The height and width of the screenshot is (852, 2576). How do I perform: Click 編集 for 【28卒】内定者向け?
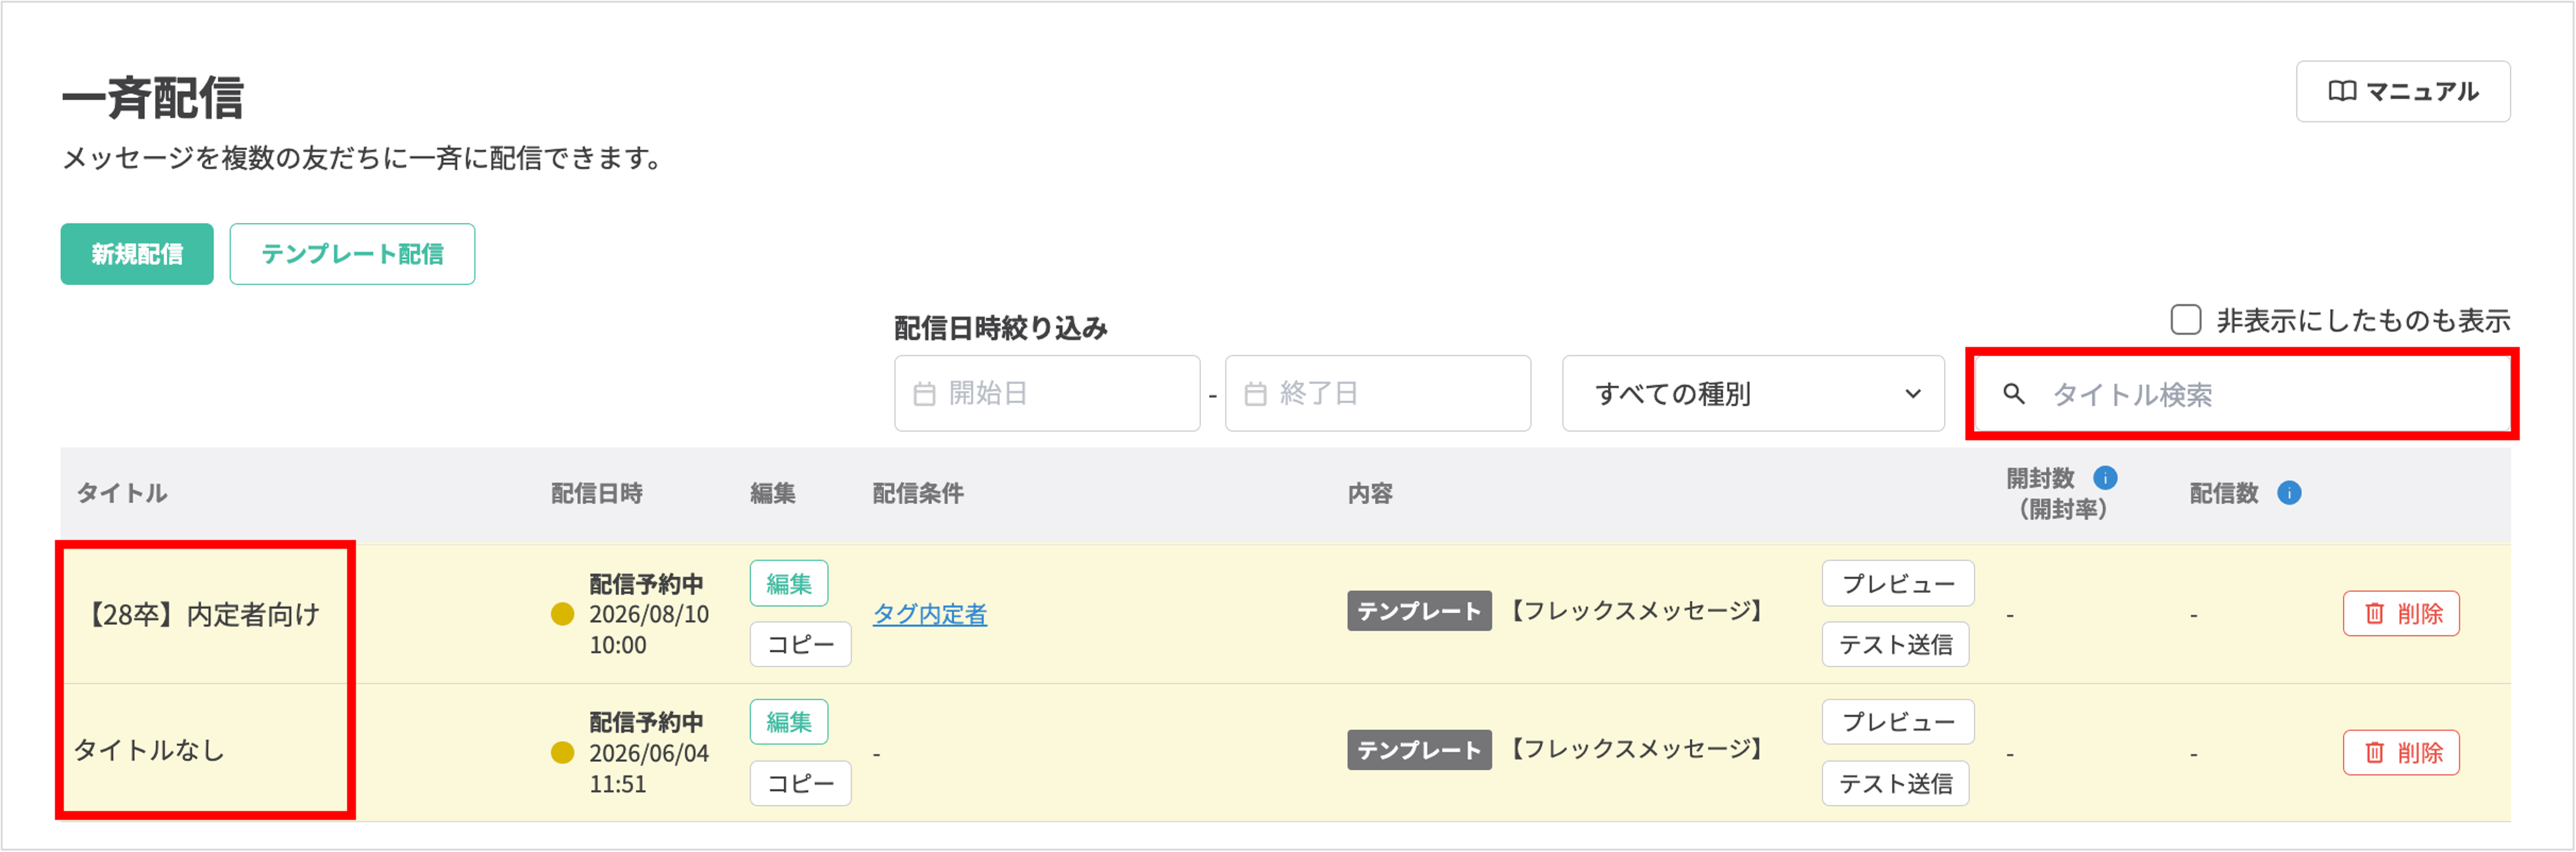pyautogui.click(x=788, y=584)
